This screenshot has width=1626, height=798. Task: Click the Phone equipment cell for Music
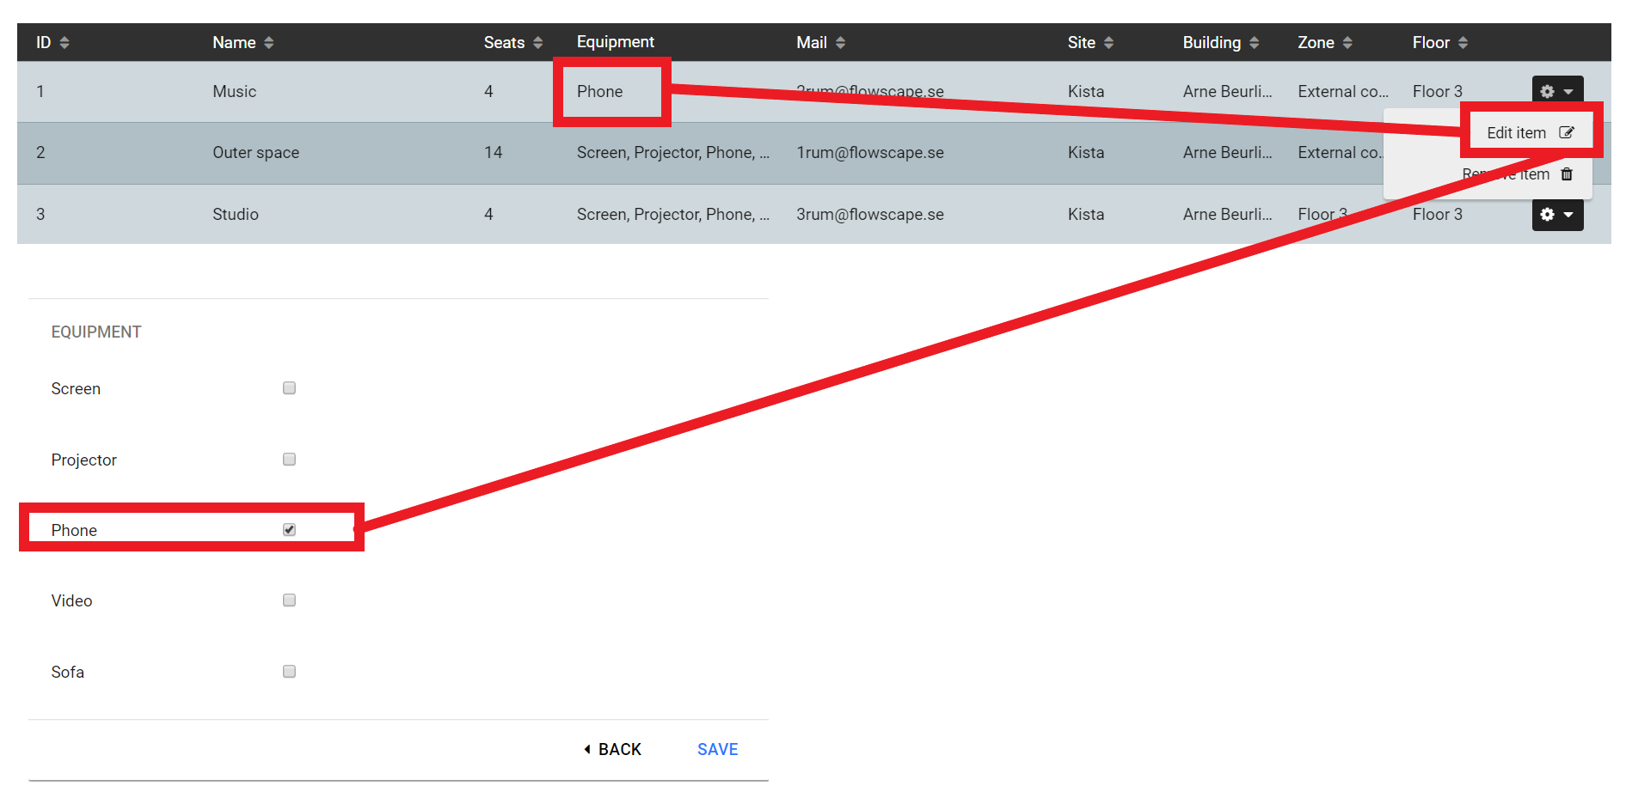click(x=599, y=92)
